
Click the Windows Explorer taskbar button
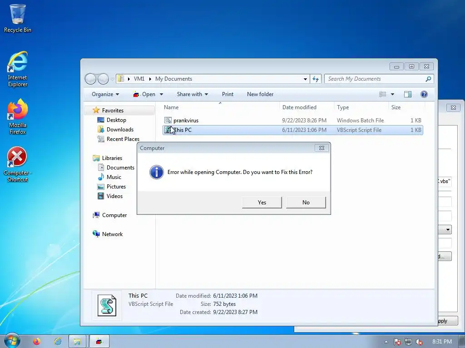click(77, 342)
